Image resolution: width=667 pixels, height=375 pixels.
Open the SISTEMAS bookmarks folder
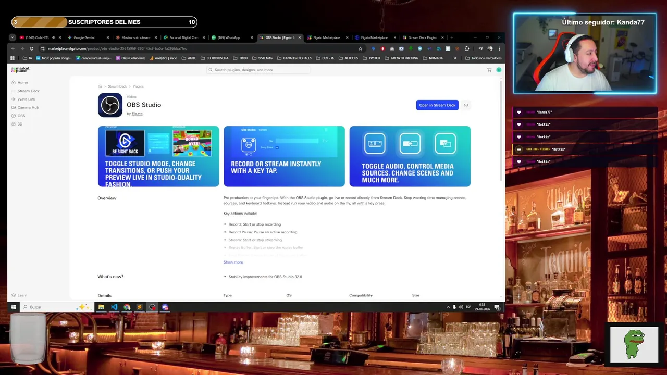click(x=262, y=58)
